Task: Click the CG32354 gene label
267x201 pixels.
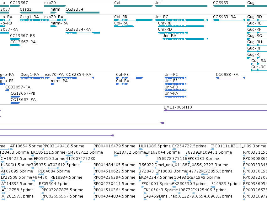Action: [x=74, y=9]
